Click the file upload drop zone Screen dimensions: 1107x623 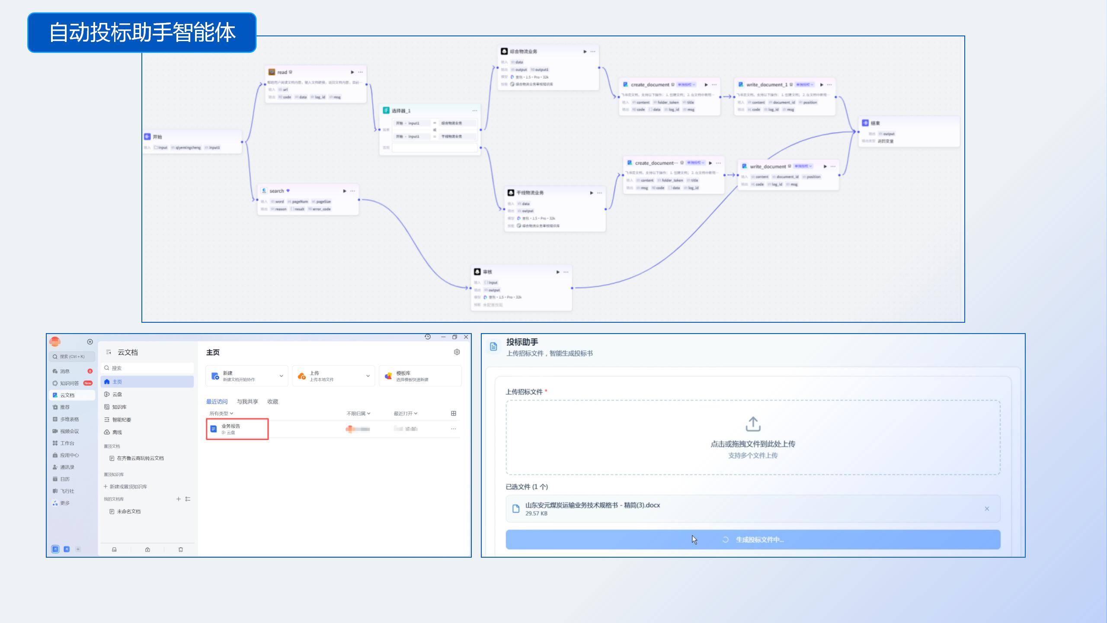pos(752,437)
